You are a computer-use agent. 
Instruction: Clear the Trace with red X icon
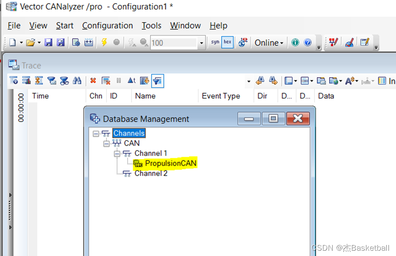click(93, 81)
